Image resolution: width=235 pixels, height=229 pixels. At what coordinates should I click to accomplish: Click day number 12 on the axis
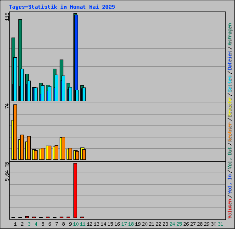(x=90, y=224)
